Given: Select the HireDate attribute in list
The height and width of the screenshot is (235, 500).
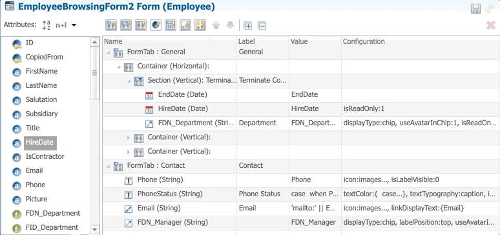Looking at the screenshot, I should click(x=40, y=142).
